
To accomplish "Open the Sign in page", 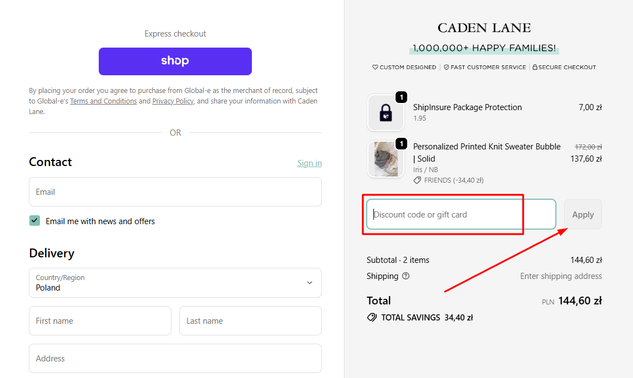I will pyautogui.click(x=309, y=163).
